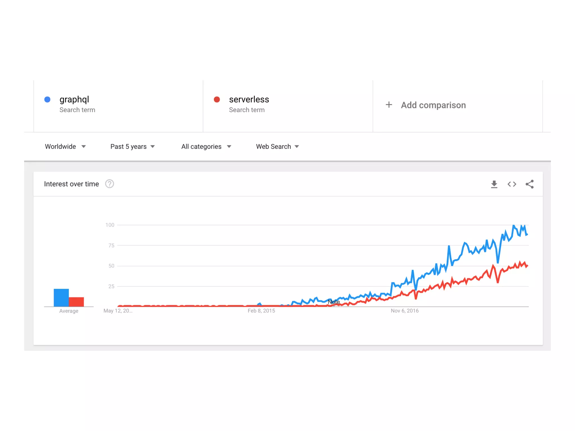Viewport: 575px width, 431px height.
Task: Click the Feb 8, 2015 axis label
Action: (x=261, y=311)
